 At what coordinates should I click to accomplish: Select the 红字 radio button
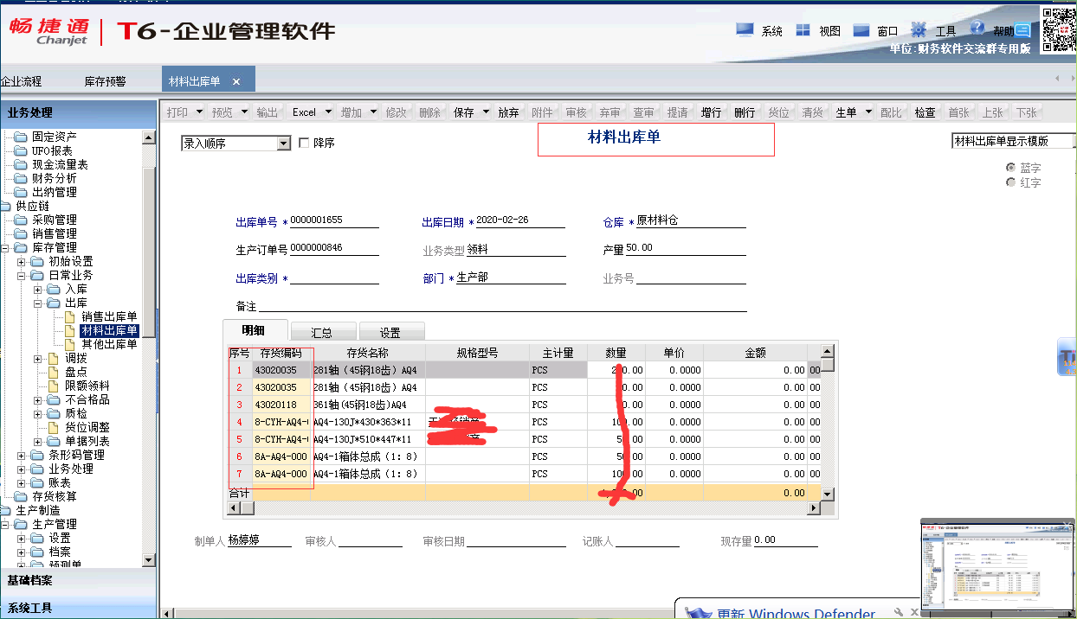coord(1010,182)
